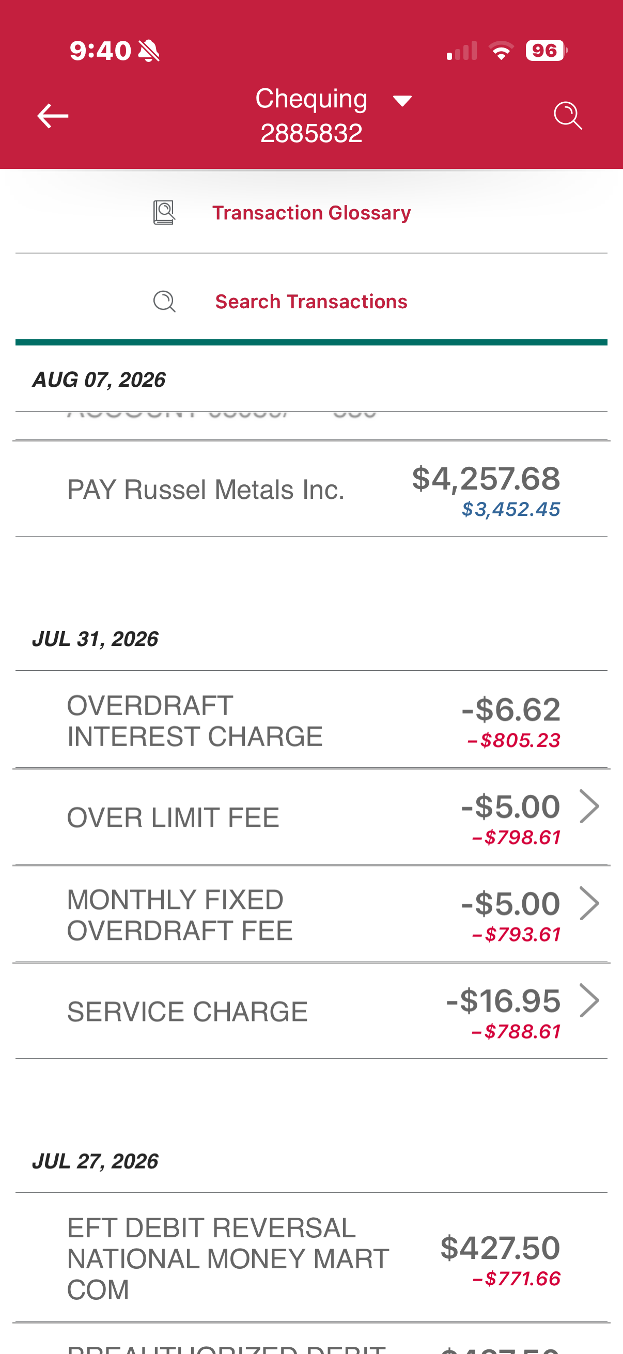The width and height of the screenshot is (623, 1354).
Task: Expand MONTHLY FIXED OVERDRAFT FEE chevron
Action: click(x=589, y=904)
